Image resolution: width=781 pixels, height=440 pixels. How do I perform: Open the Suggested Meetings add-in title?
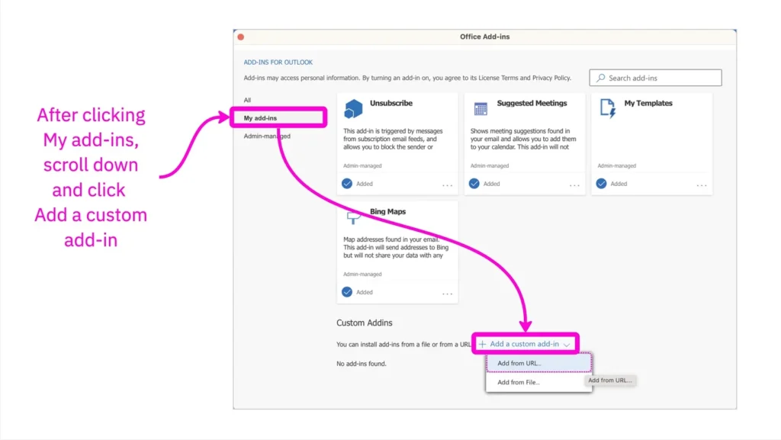click(x=532, y=103)
